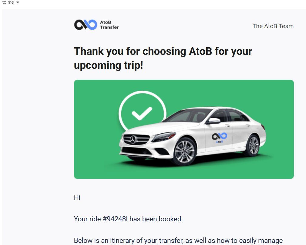Click the car's front bumper lower grille
This screenshot has width=306, height=245.
point(136,151)
